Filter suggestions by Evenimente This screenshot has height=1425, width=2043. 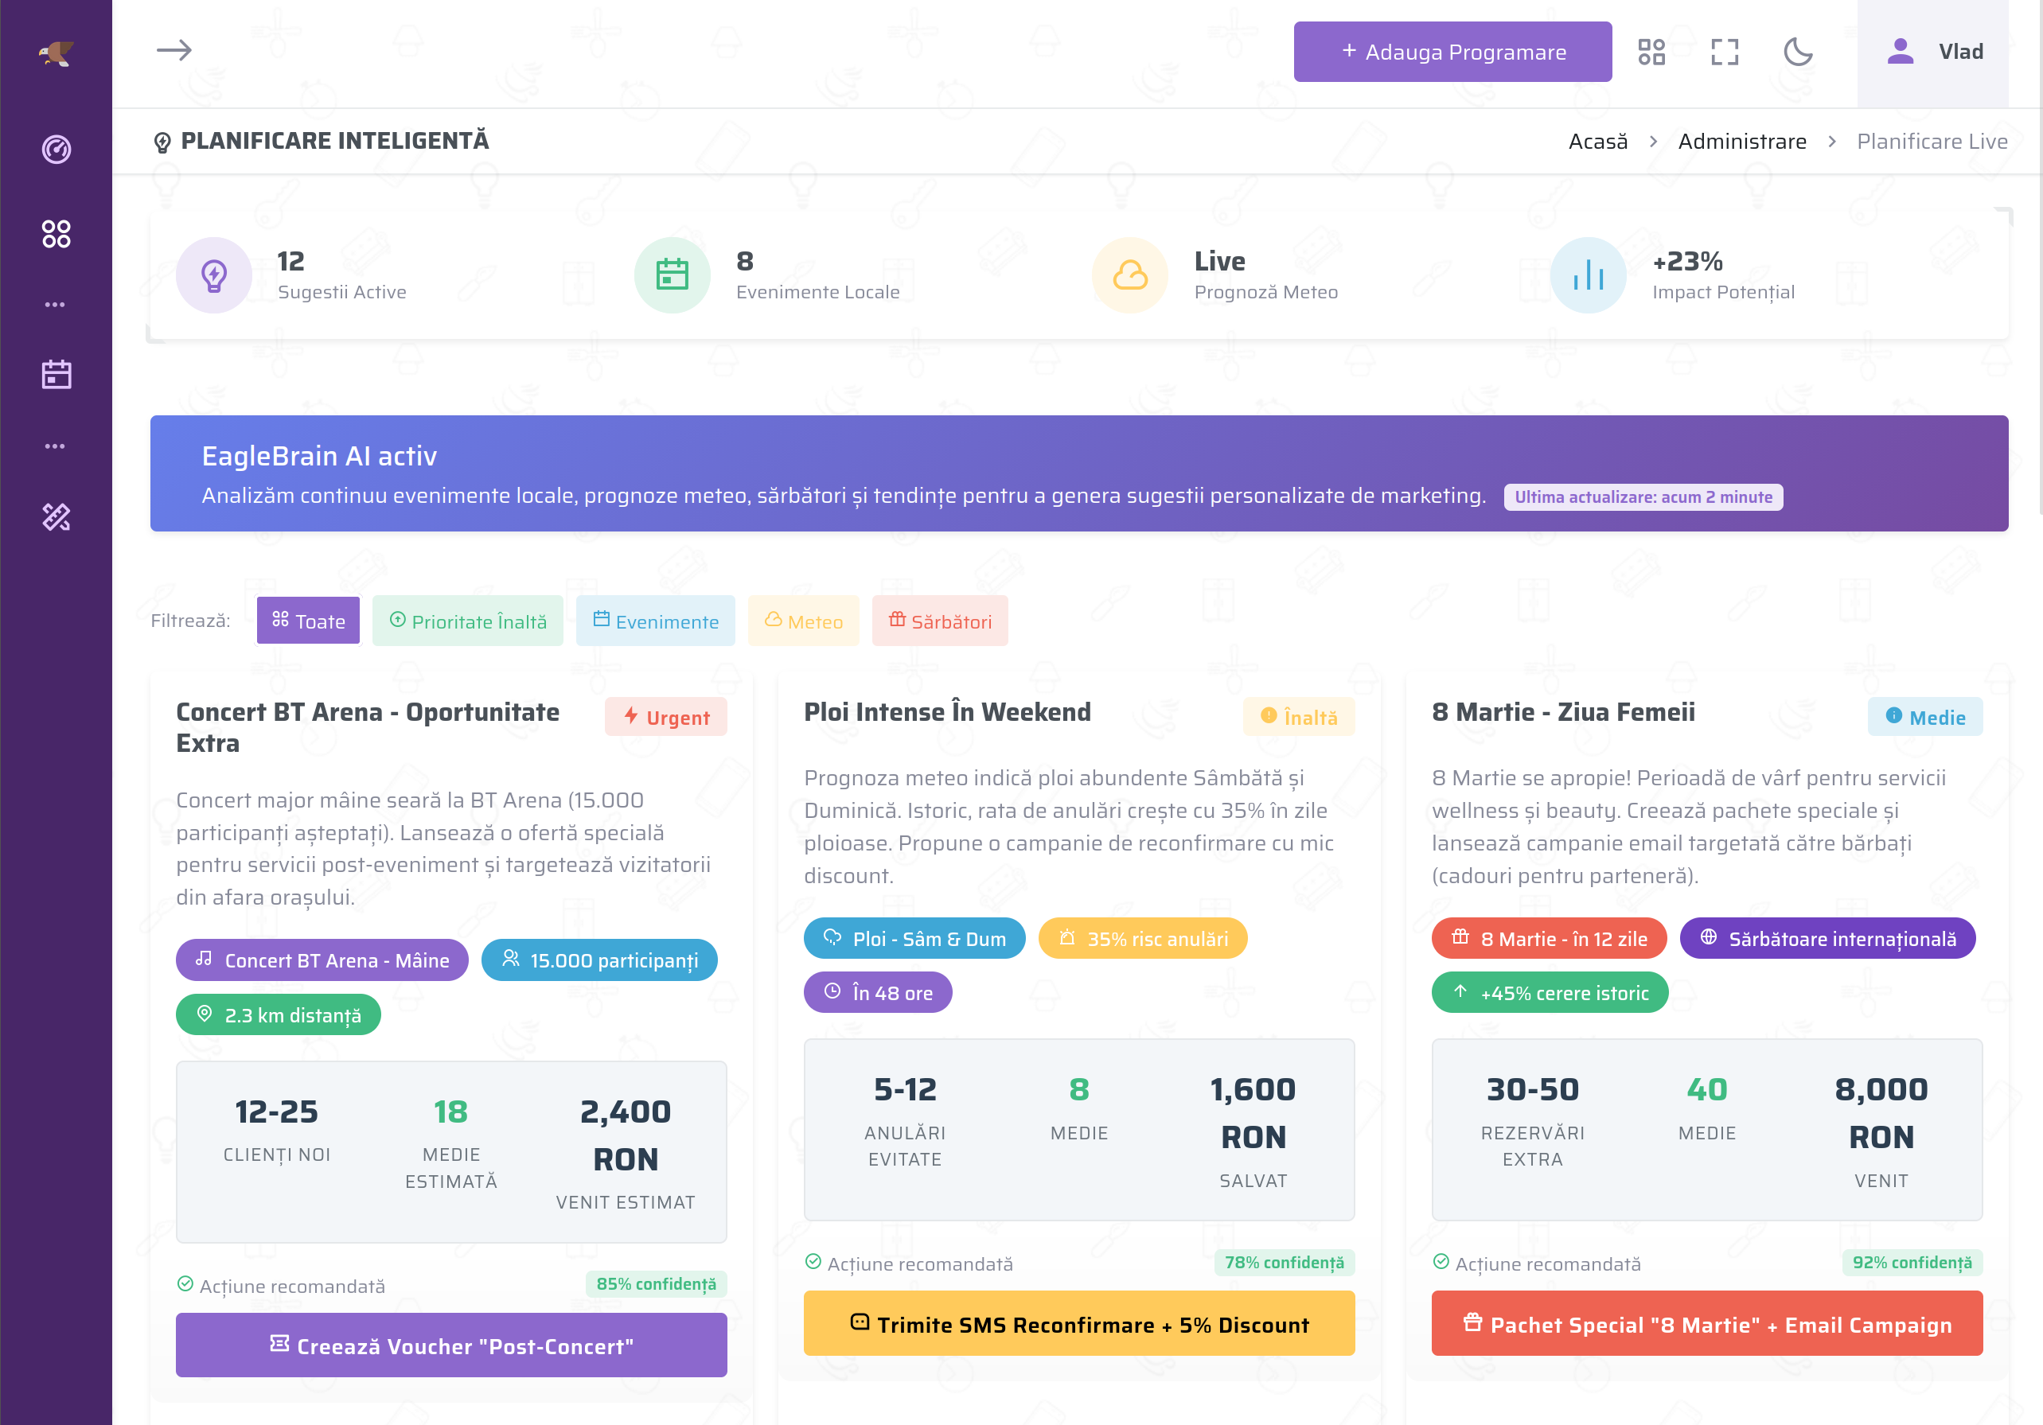(x=655, y=621)
